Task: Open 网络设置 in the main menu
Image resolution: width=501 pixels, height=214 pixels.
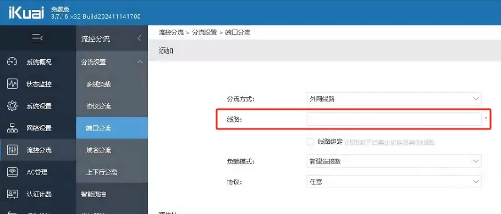Action: coord(38,128)
